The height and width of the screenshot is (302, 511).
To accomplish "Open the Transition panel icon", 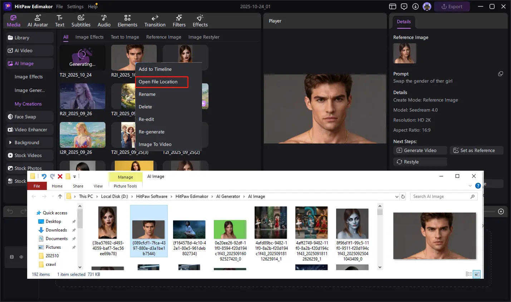I will (155, 21).
